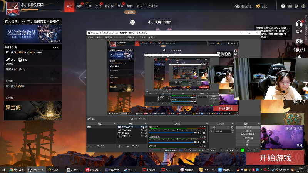Open source Properties button above panels
Viewport: 308px width, 173px height.
[x=134, y=119]
